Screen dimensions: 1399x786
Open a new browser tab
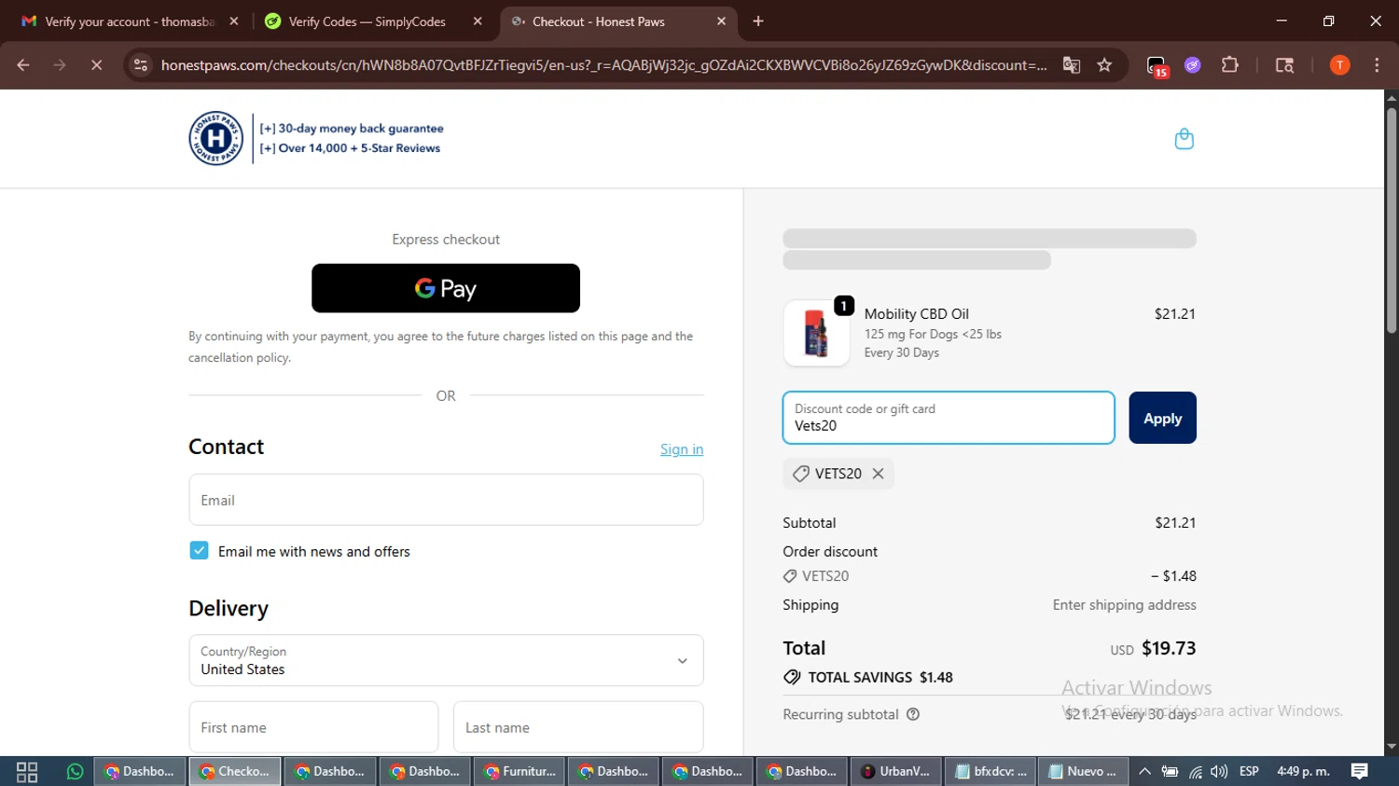tap(758, 21)
